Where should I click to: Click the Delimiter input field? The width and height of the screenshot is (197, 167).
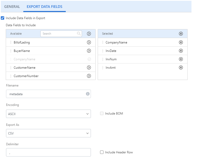click(x=48, y=152)
